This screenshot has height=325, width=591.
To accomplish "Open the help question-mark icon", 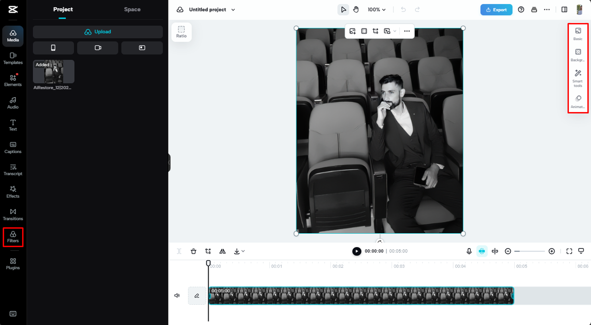I will click(521, 10).
